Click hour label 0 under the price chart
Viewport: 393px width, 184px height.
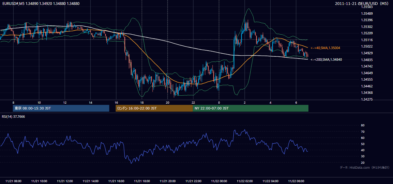[x=219, y=102]
